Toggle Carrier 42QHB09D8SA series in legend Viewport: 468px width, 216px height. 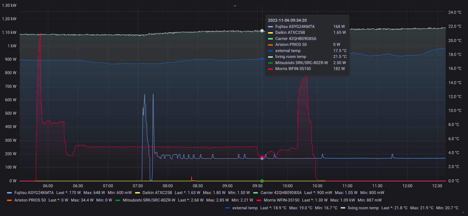[281, 193]
